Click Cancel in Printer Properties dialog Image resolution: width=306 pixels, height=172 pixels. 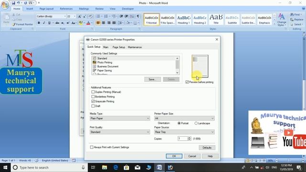coord(192,156)
